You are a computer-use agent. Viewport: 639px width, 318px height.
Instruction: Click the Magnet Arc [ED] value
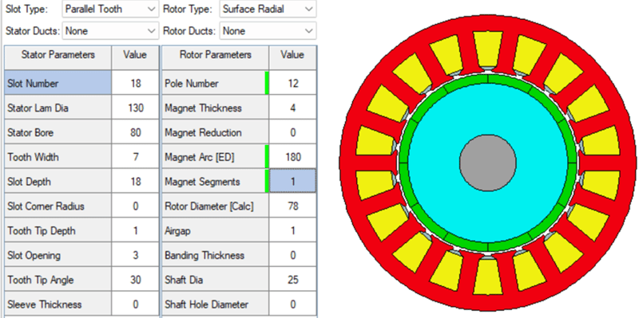[292, 157]
